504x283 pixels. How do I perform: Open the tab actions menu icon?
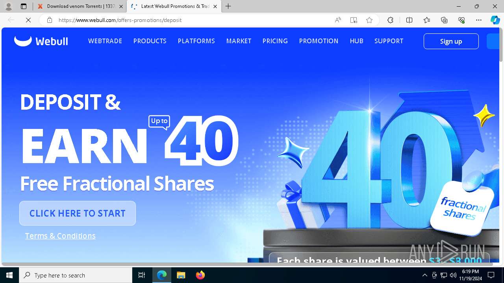pos(24,6)
